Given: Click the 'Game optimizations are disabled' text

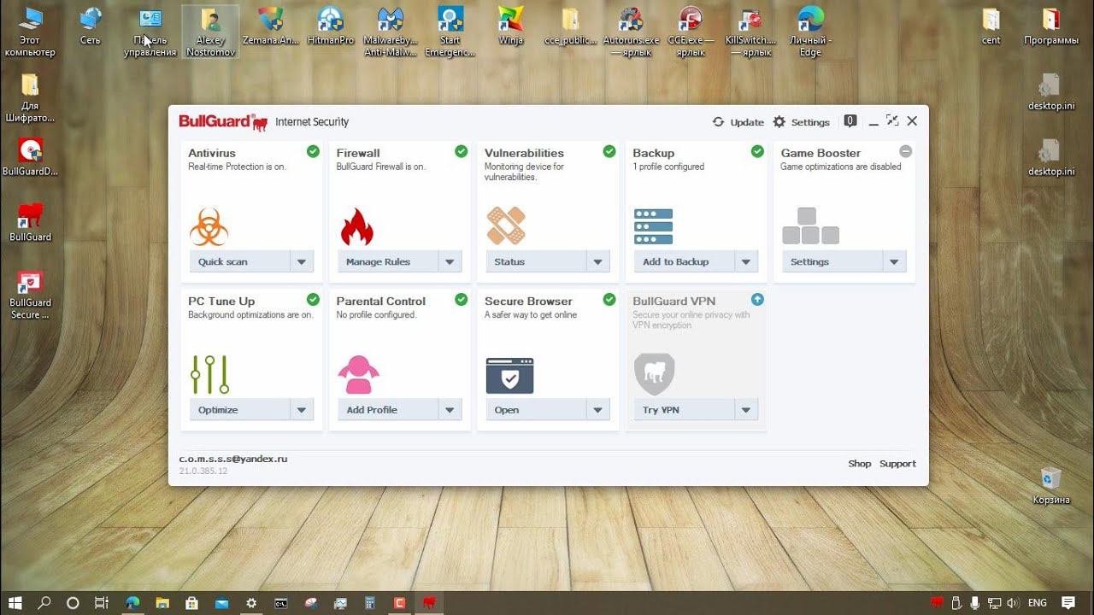Looking at the screenshot, I should [x=841, y=167].
